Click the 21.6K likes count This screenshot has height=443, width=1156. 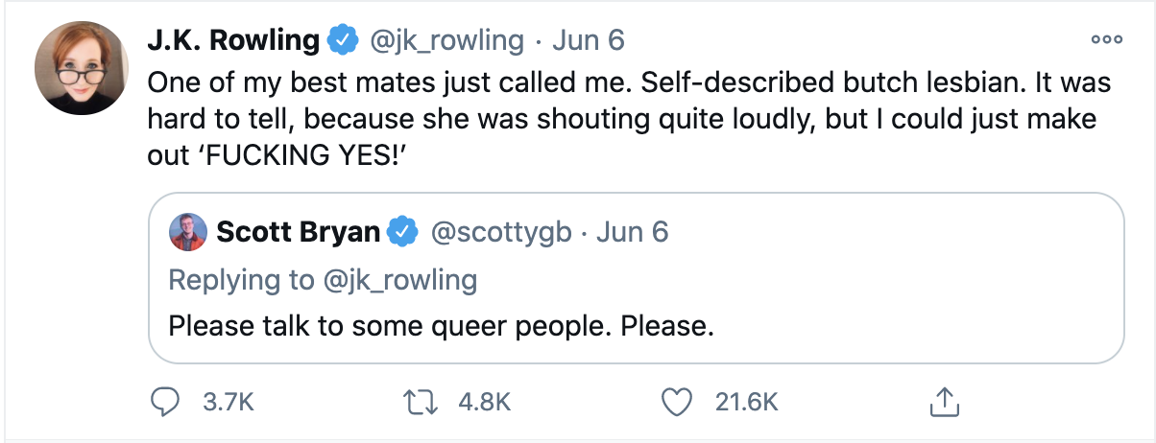click(x=747, y=403)
